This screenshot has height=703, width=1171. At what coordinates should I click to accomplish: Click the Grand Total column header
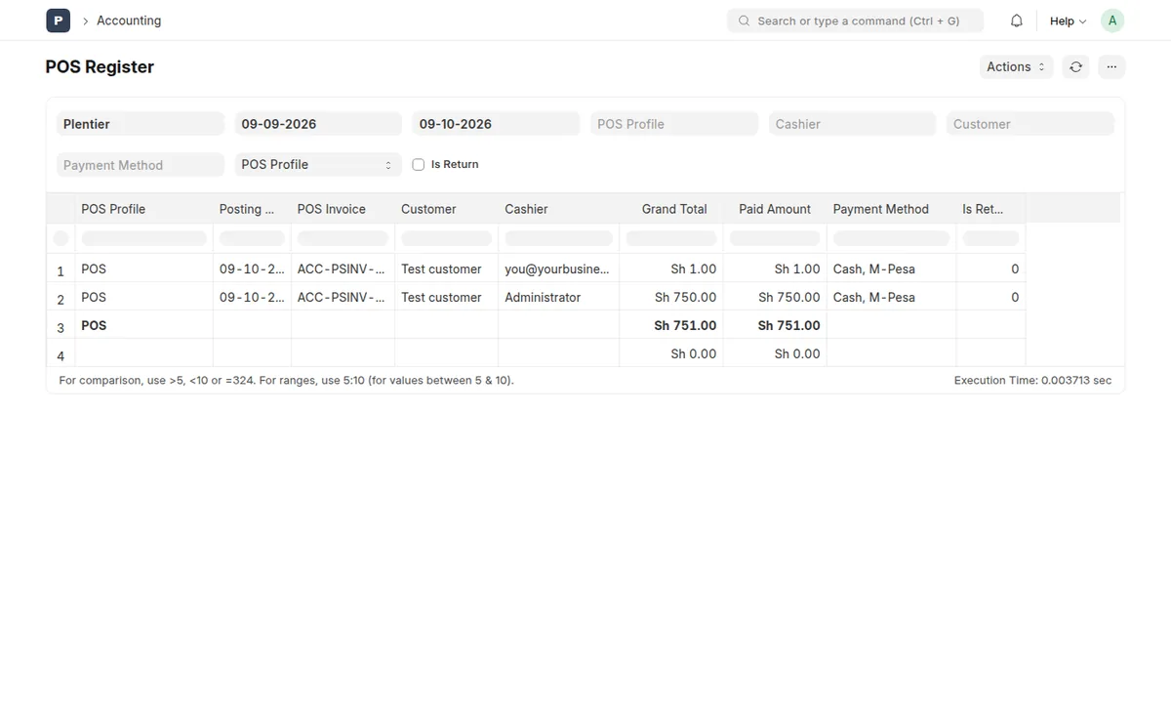click(x=671, y=209)
